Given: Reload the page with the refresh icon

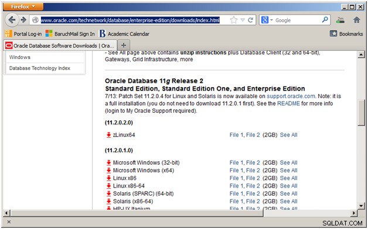Looking at the screenshot, I should point(251,20).
